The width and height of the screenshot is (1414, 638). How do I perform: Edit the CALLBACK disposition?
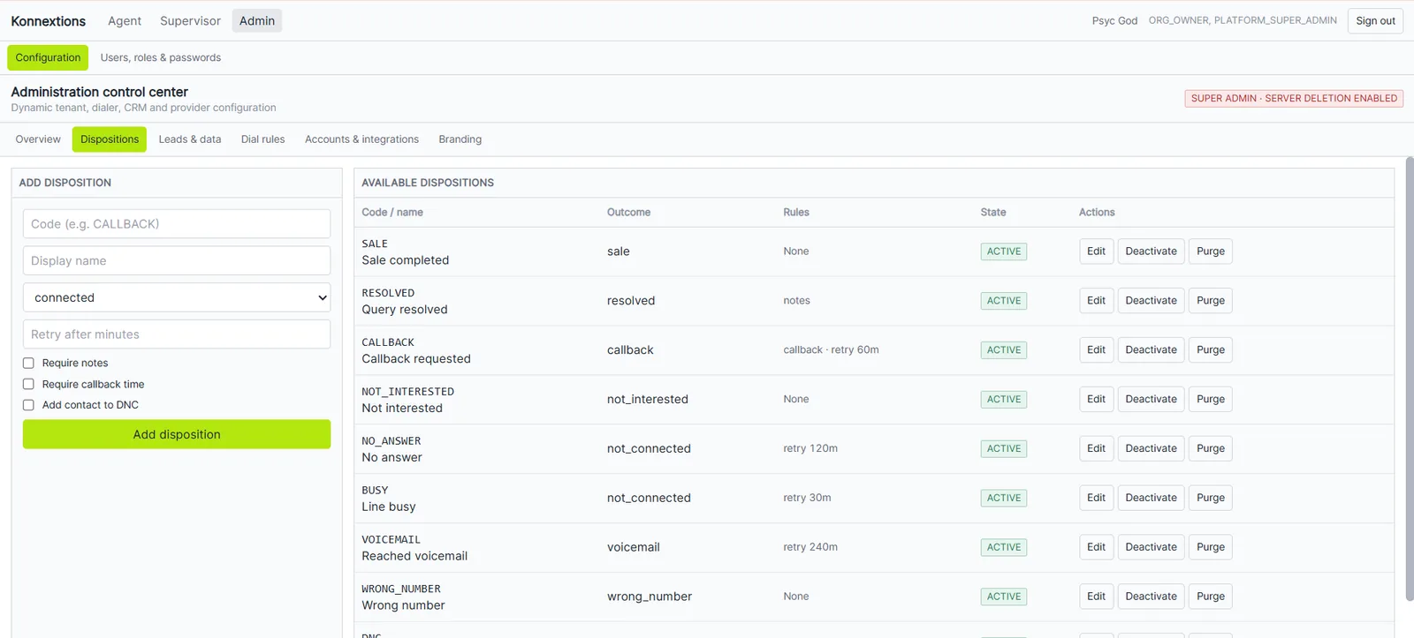pyautogui.click(x=1096, y=350)
